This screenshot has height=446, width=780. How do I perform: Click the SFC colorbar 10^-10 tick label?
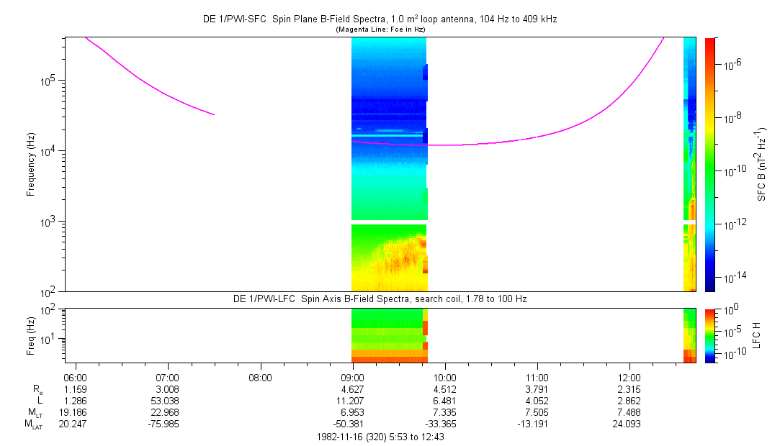pos(734,171)
